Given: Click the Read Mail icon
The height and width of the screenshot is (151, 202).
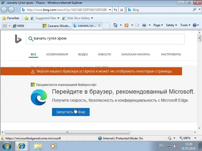Looking at the screenshot, I should coord(137,25).
